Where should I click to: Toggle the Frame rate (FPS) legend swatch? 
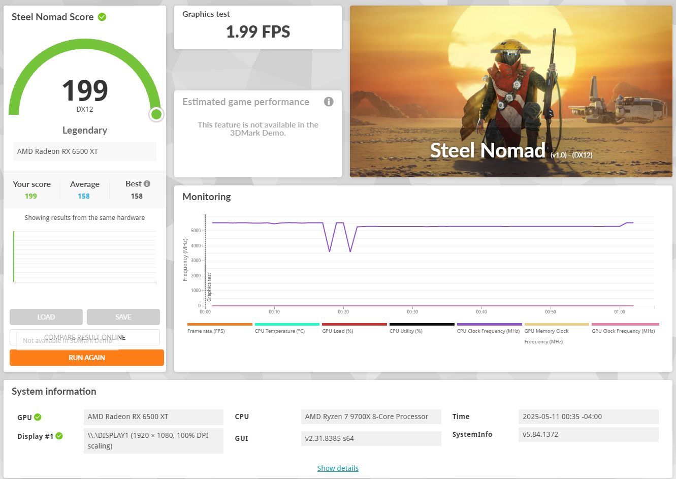click(220, 324)
